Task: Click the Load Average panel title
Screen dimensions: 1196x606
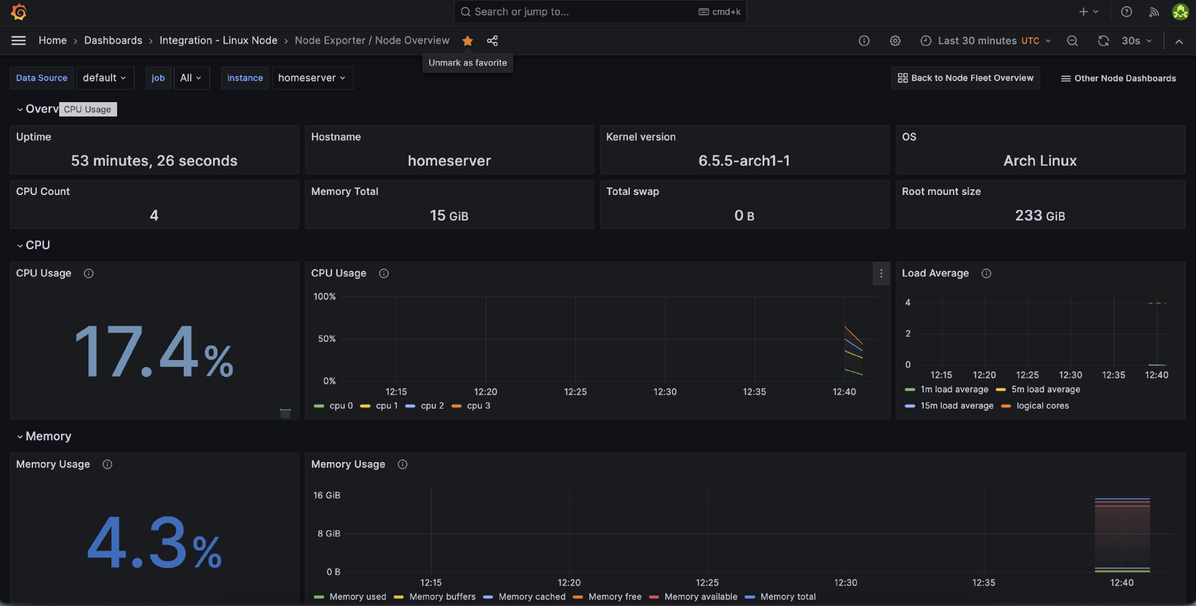Action: click(x=935, y=273)
